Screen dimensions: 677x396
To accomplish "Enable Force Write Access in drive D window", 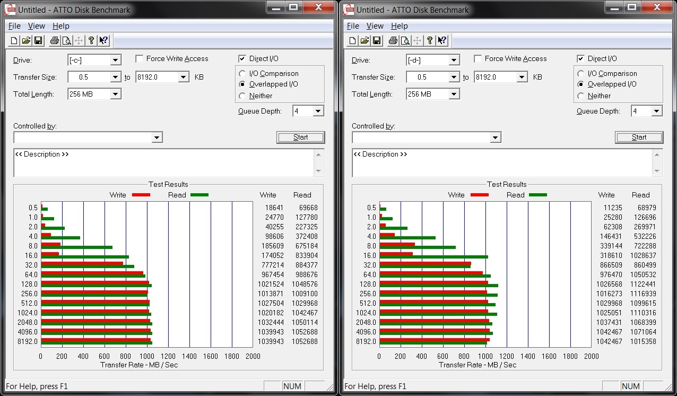I will [x=478, y=59].
